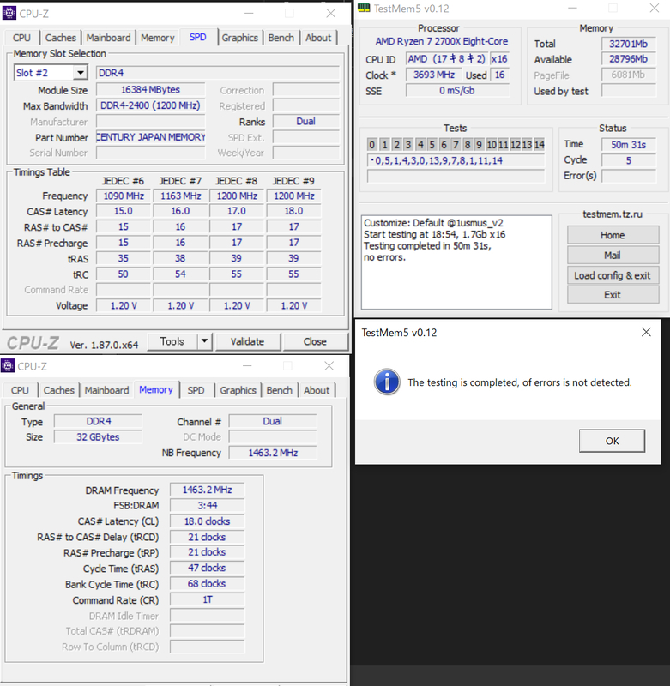
Task: Click the Bank Cycle Time value 68 clocks
Action: coord(207,584)
